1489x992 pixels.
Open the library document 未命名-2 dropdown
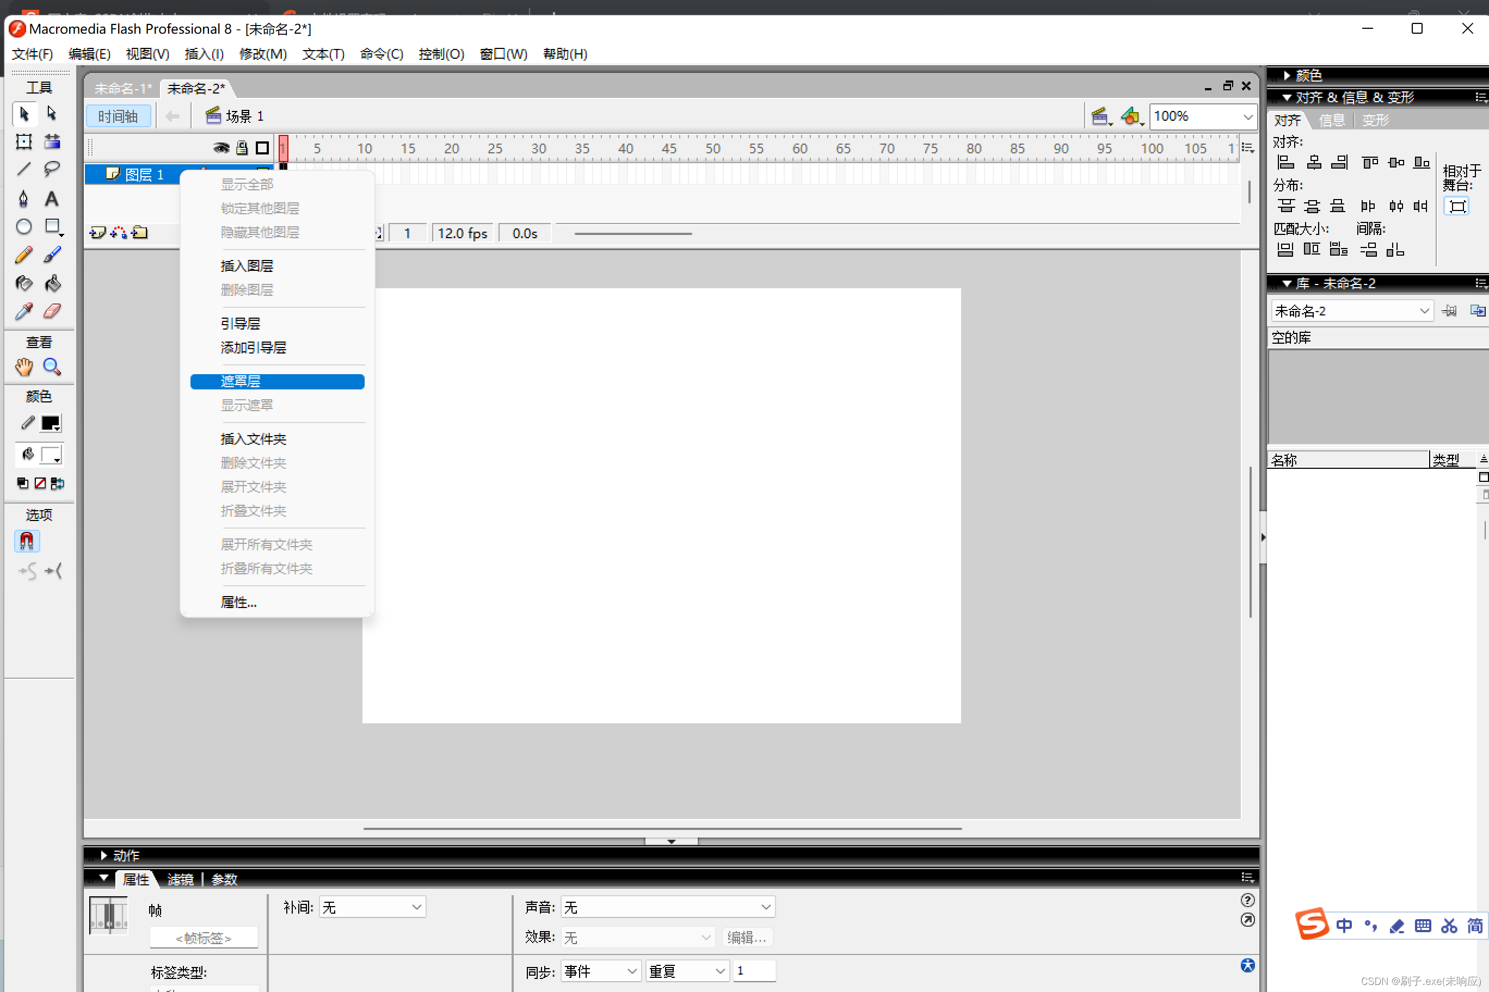coord(1352,311)
